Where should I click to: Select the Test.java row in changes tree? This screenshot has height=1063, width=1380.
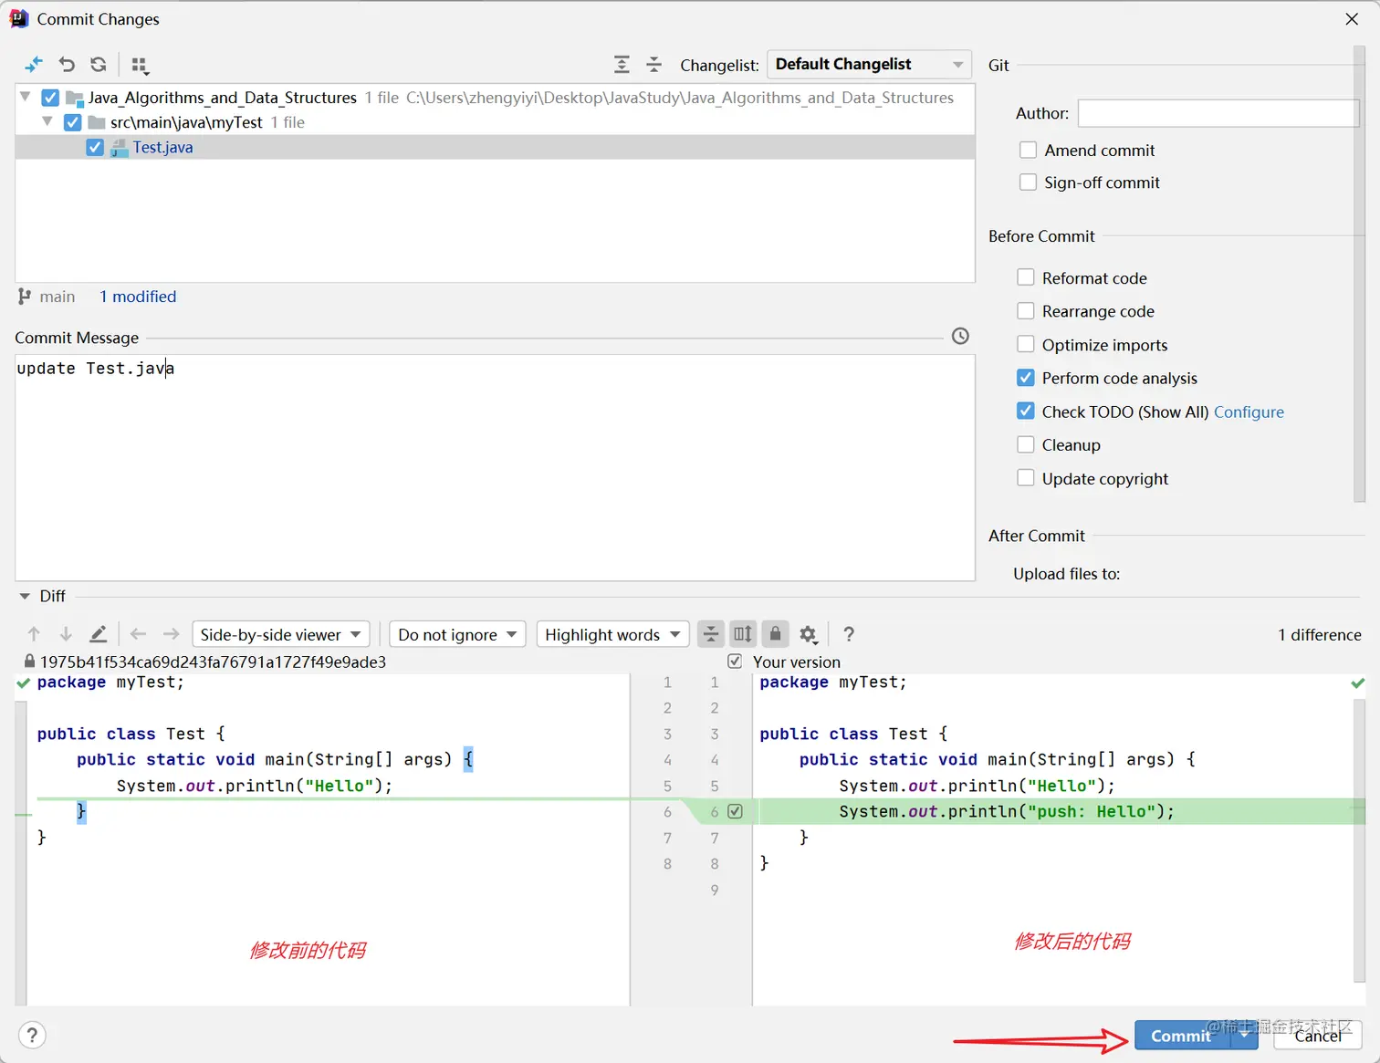495,147
